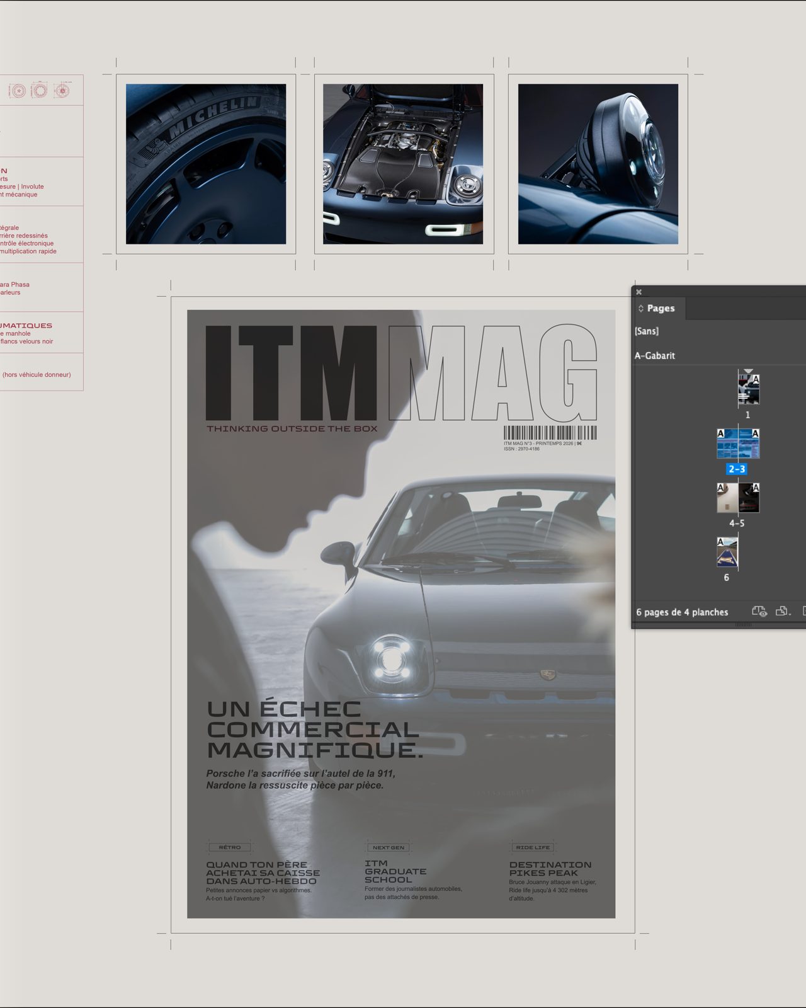Image resolution: width=806 pixels, height=1008 pixels.
Task: Select right page of spread 4-5 thumbnail
Action: [x=749, y=498]
